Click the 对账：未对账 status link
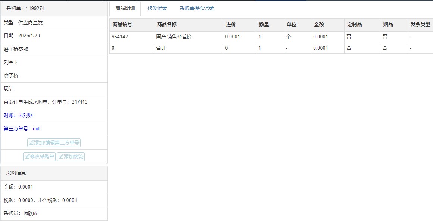This screenshot has width=433, height=221. pos(18,115)
